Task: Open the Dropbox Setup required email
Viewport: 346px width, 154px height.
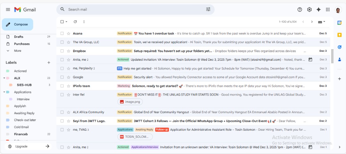Action: tap(193, 51)
